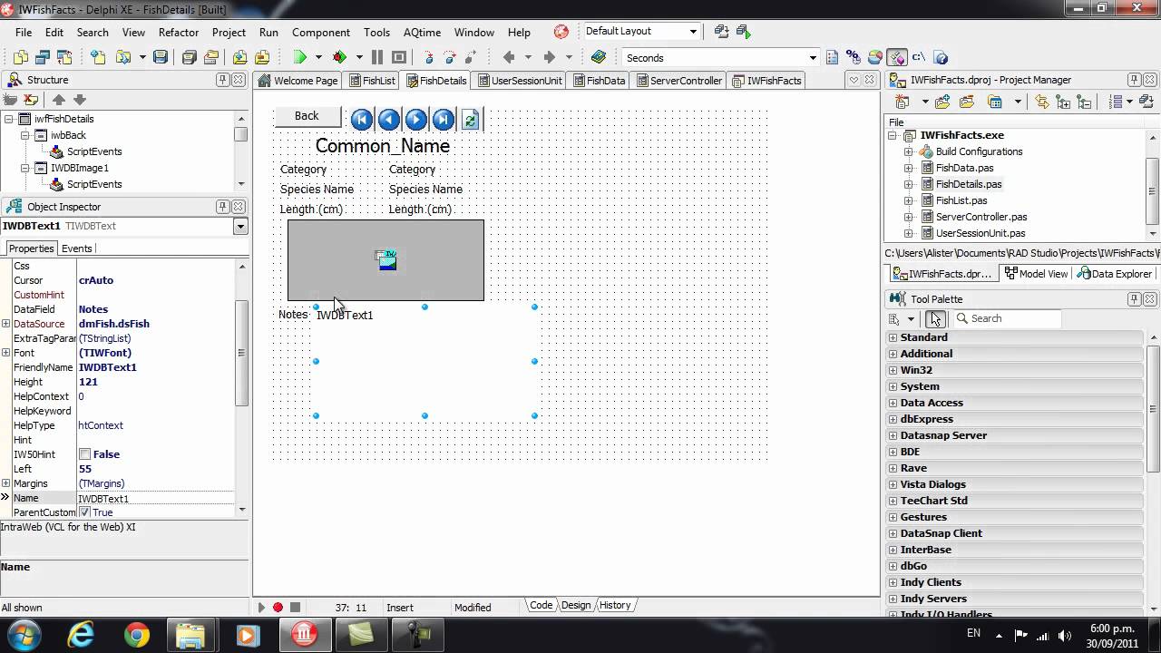This screenshot has width=1161, height=653.
Task: Click the Previous record navigator button
Action: click(x=388, y=119)
